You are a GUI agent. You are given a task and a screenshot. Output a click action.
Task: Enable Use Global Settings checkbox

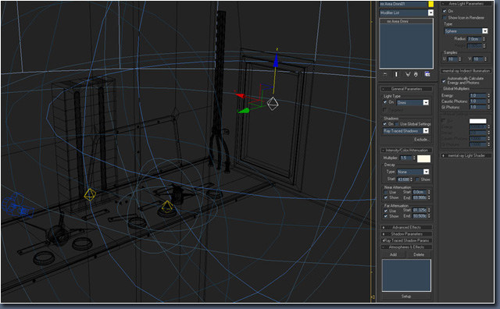click(x=397, y=124)
